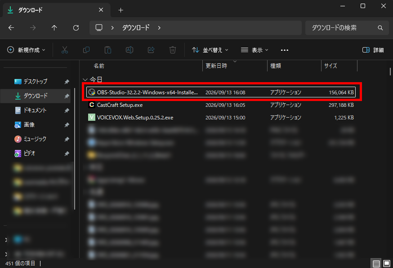Open 画像 in sidebar

[x=36, y=125]
